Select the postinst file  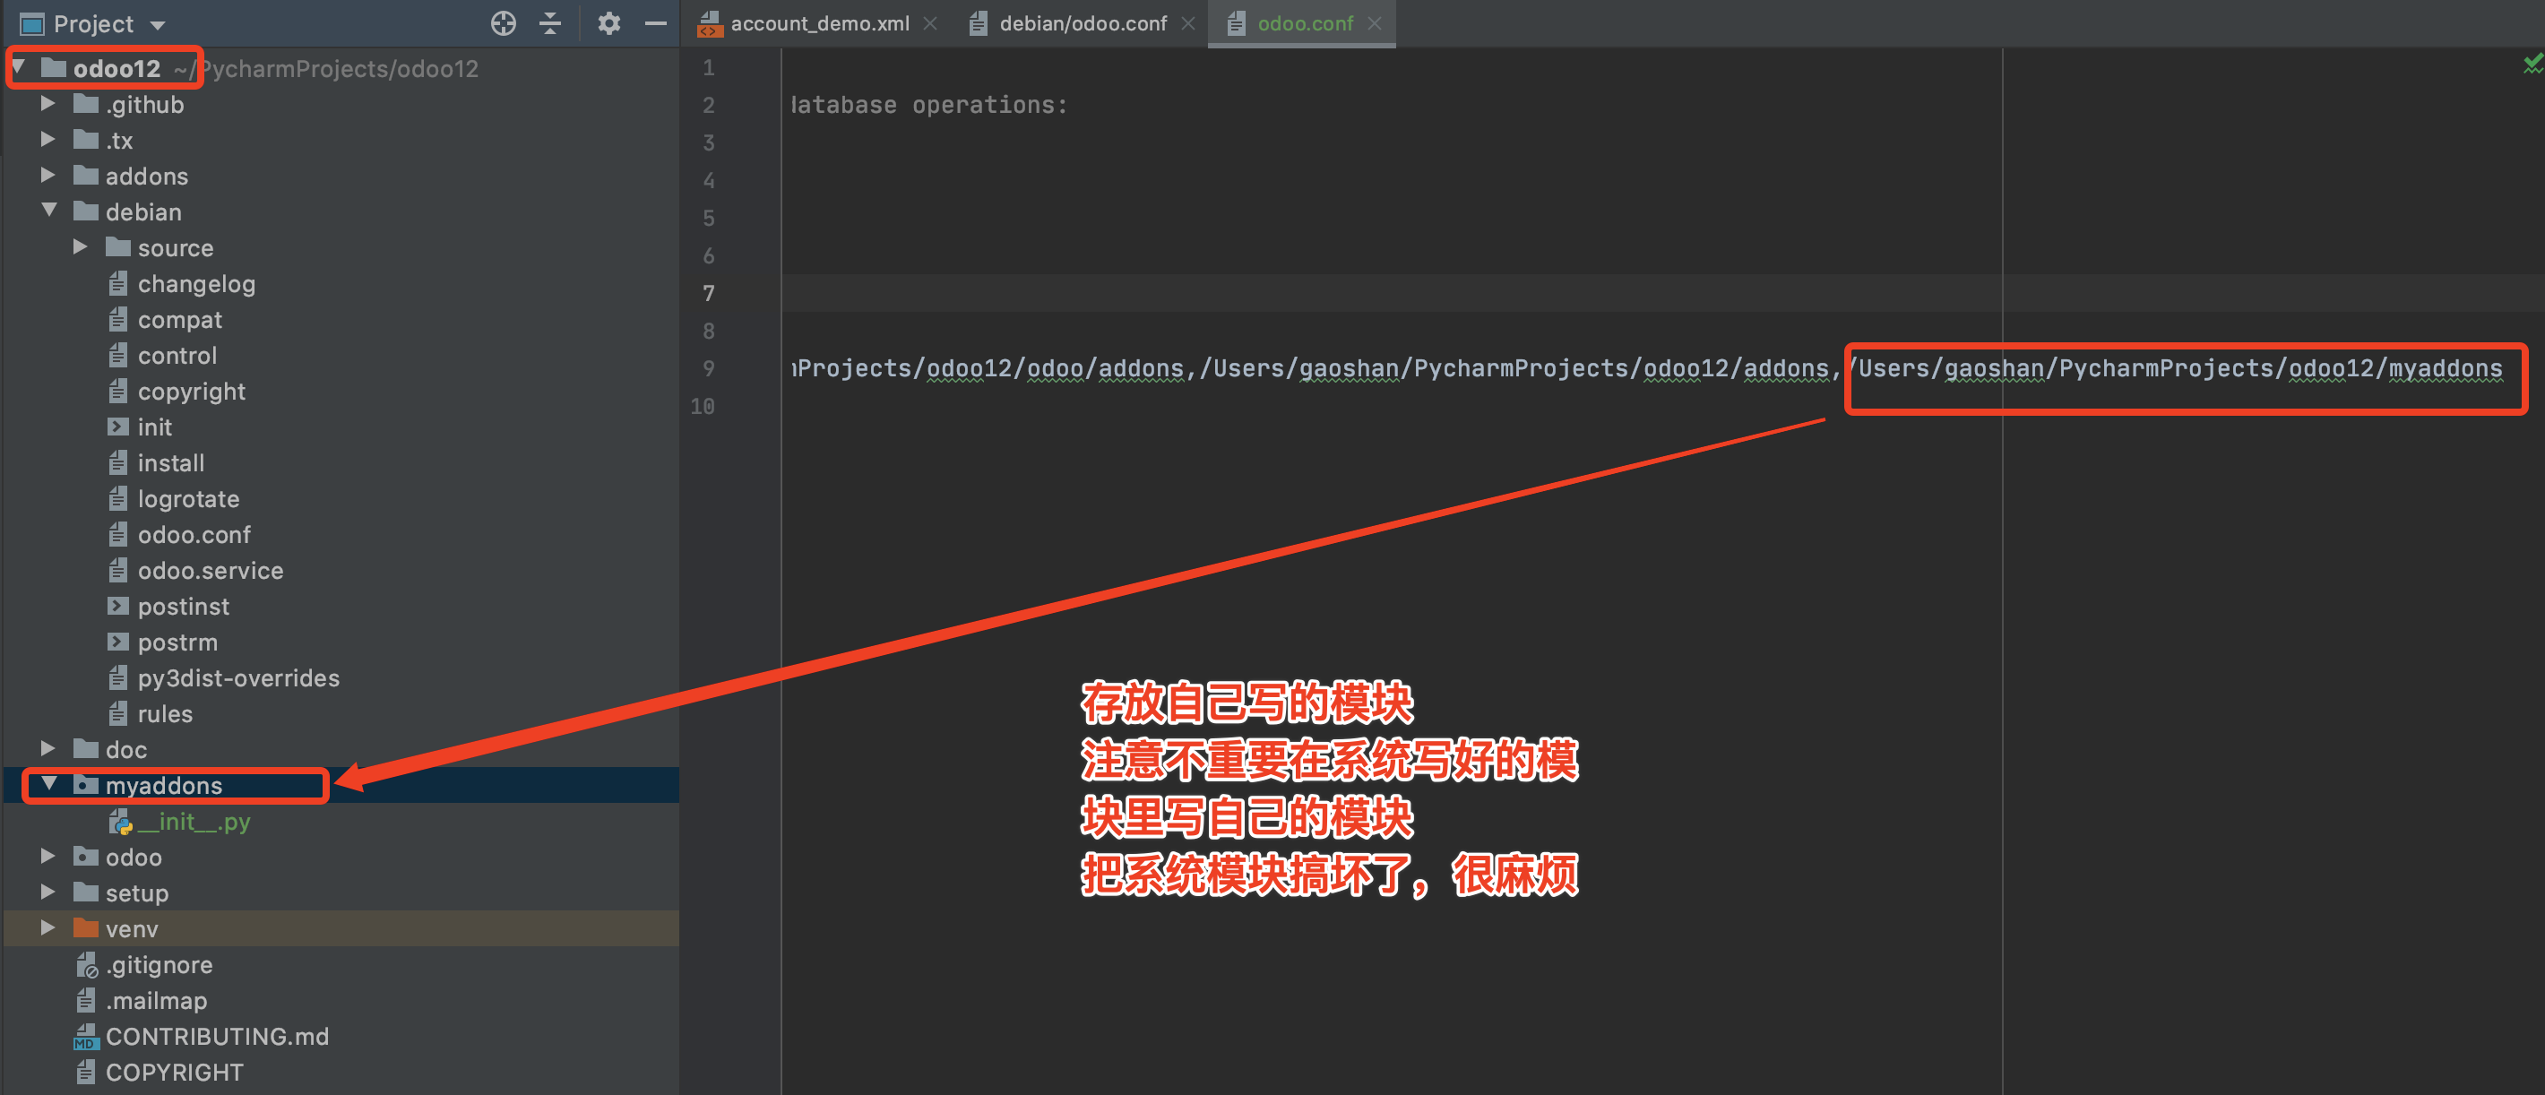tap(183, 607)
